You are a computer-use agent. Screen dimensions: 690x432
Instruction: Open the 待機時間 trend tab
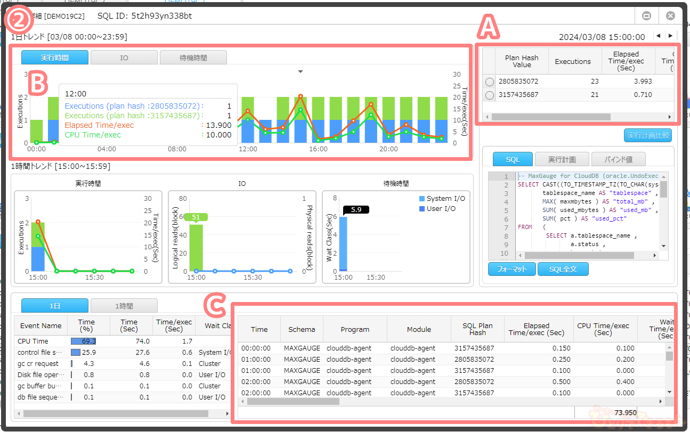coord(193,58)
